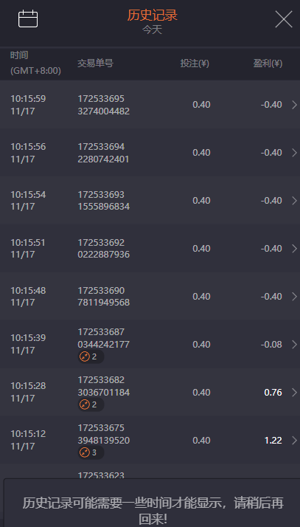
Task: Expand details for the 10:15:59 record
Action: [295, 105]
